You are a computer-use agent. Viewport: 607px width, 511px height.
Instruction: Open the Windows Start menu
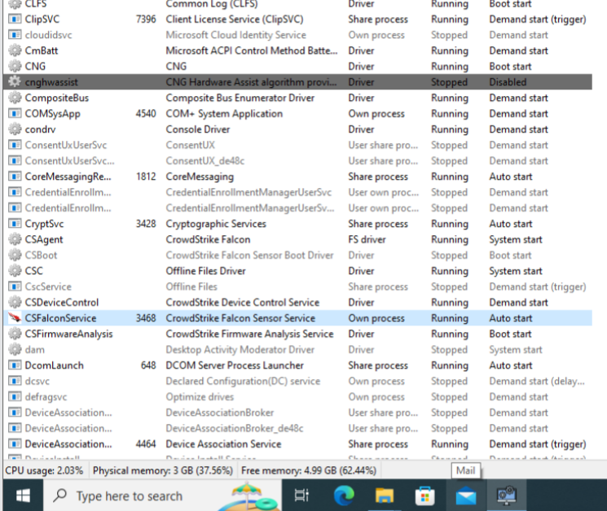point(24,496)
